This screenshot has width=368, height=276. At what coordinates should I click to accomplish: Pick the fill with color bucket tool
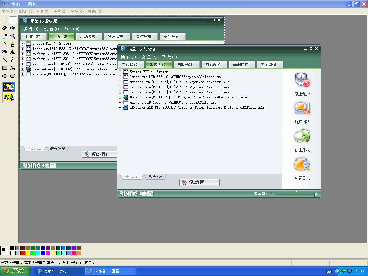click(x=13, y=28)
